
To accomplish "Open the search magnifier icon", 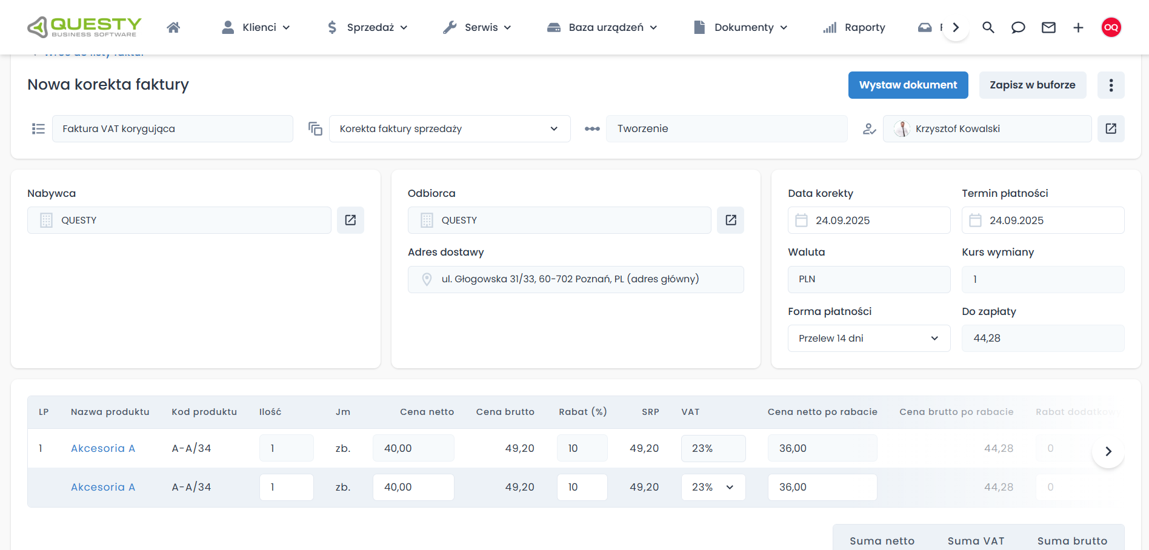I will pyautogui.click(x=988, y=27).
